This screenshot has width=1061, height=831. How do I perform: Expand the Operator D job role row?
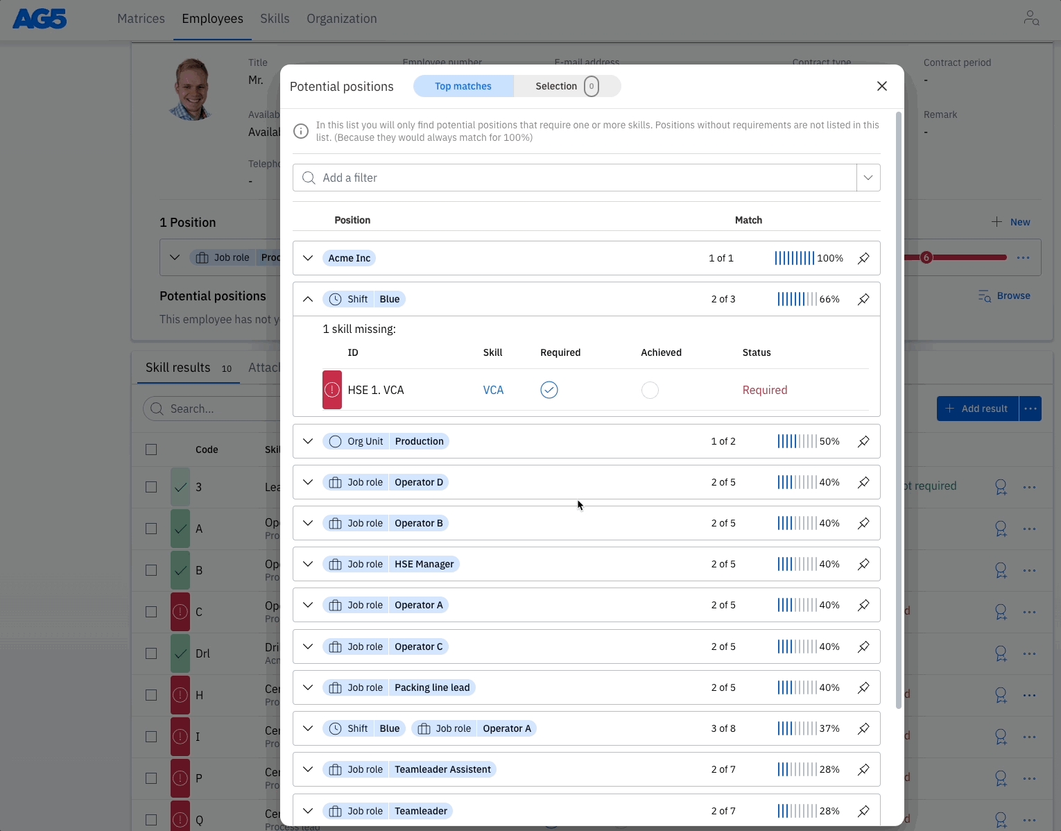point(308,482)
